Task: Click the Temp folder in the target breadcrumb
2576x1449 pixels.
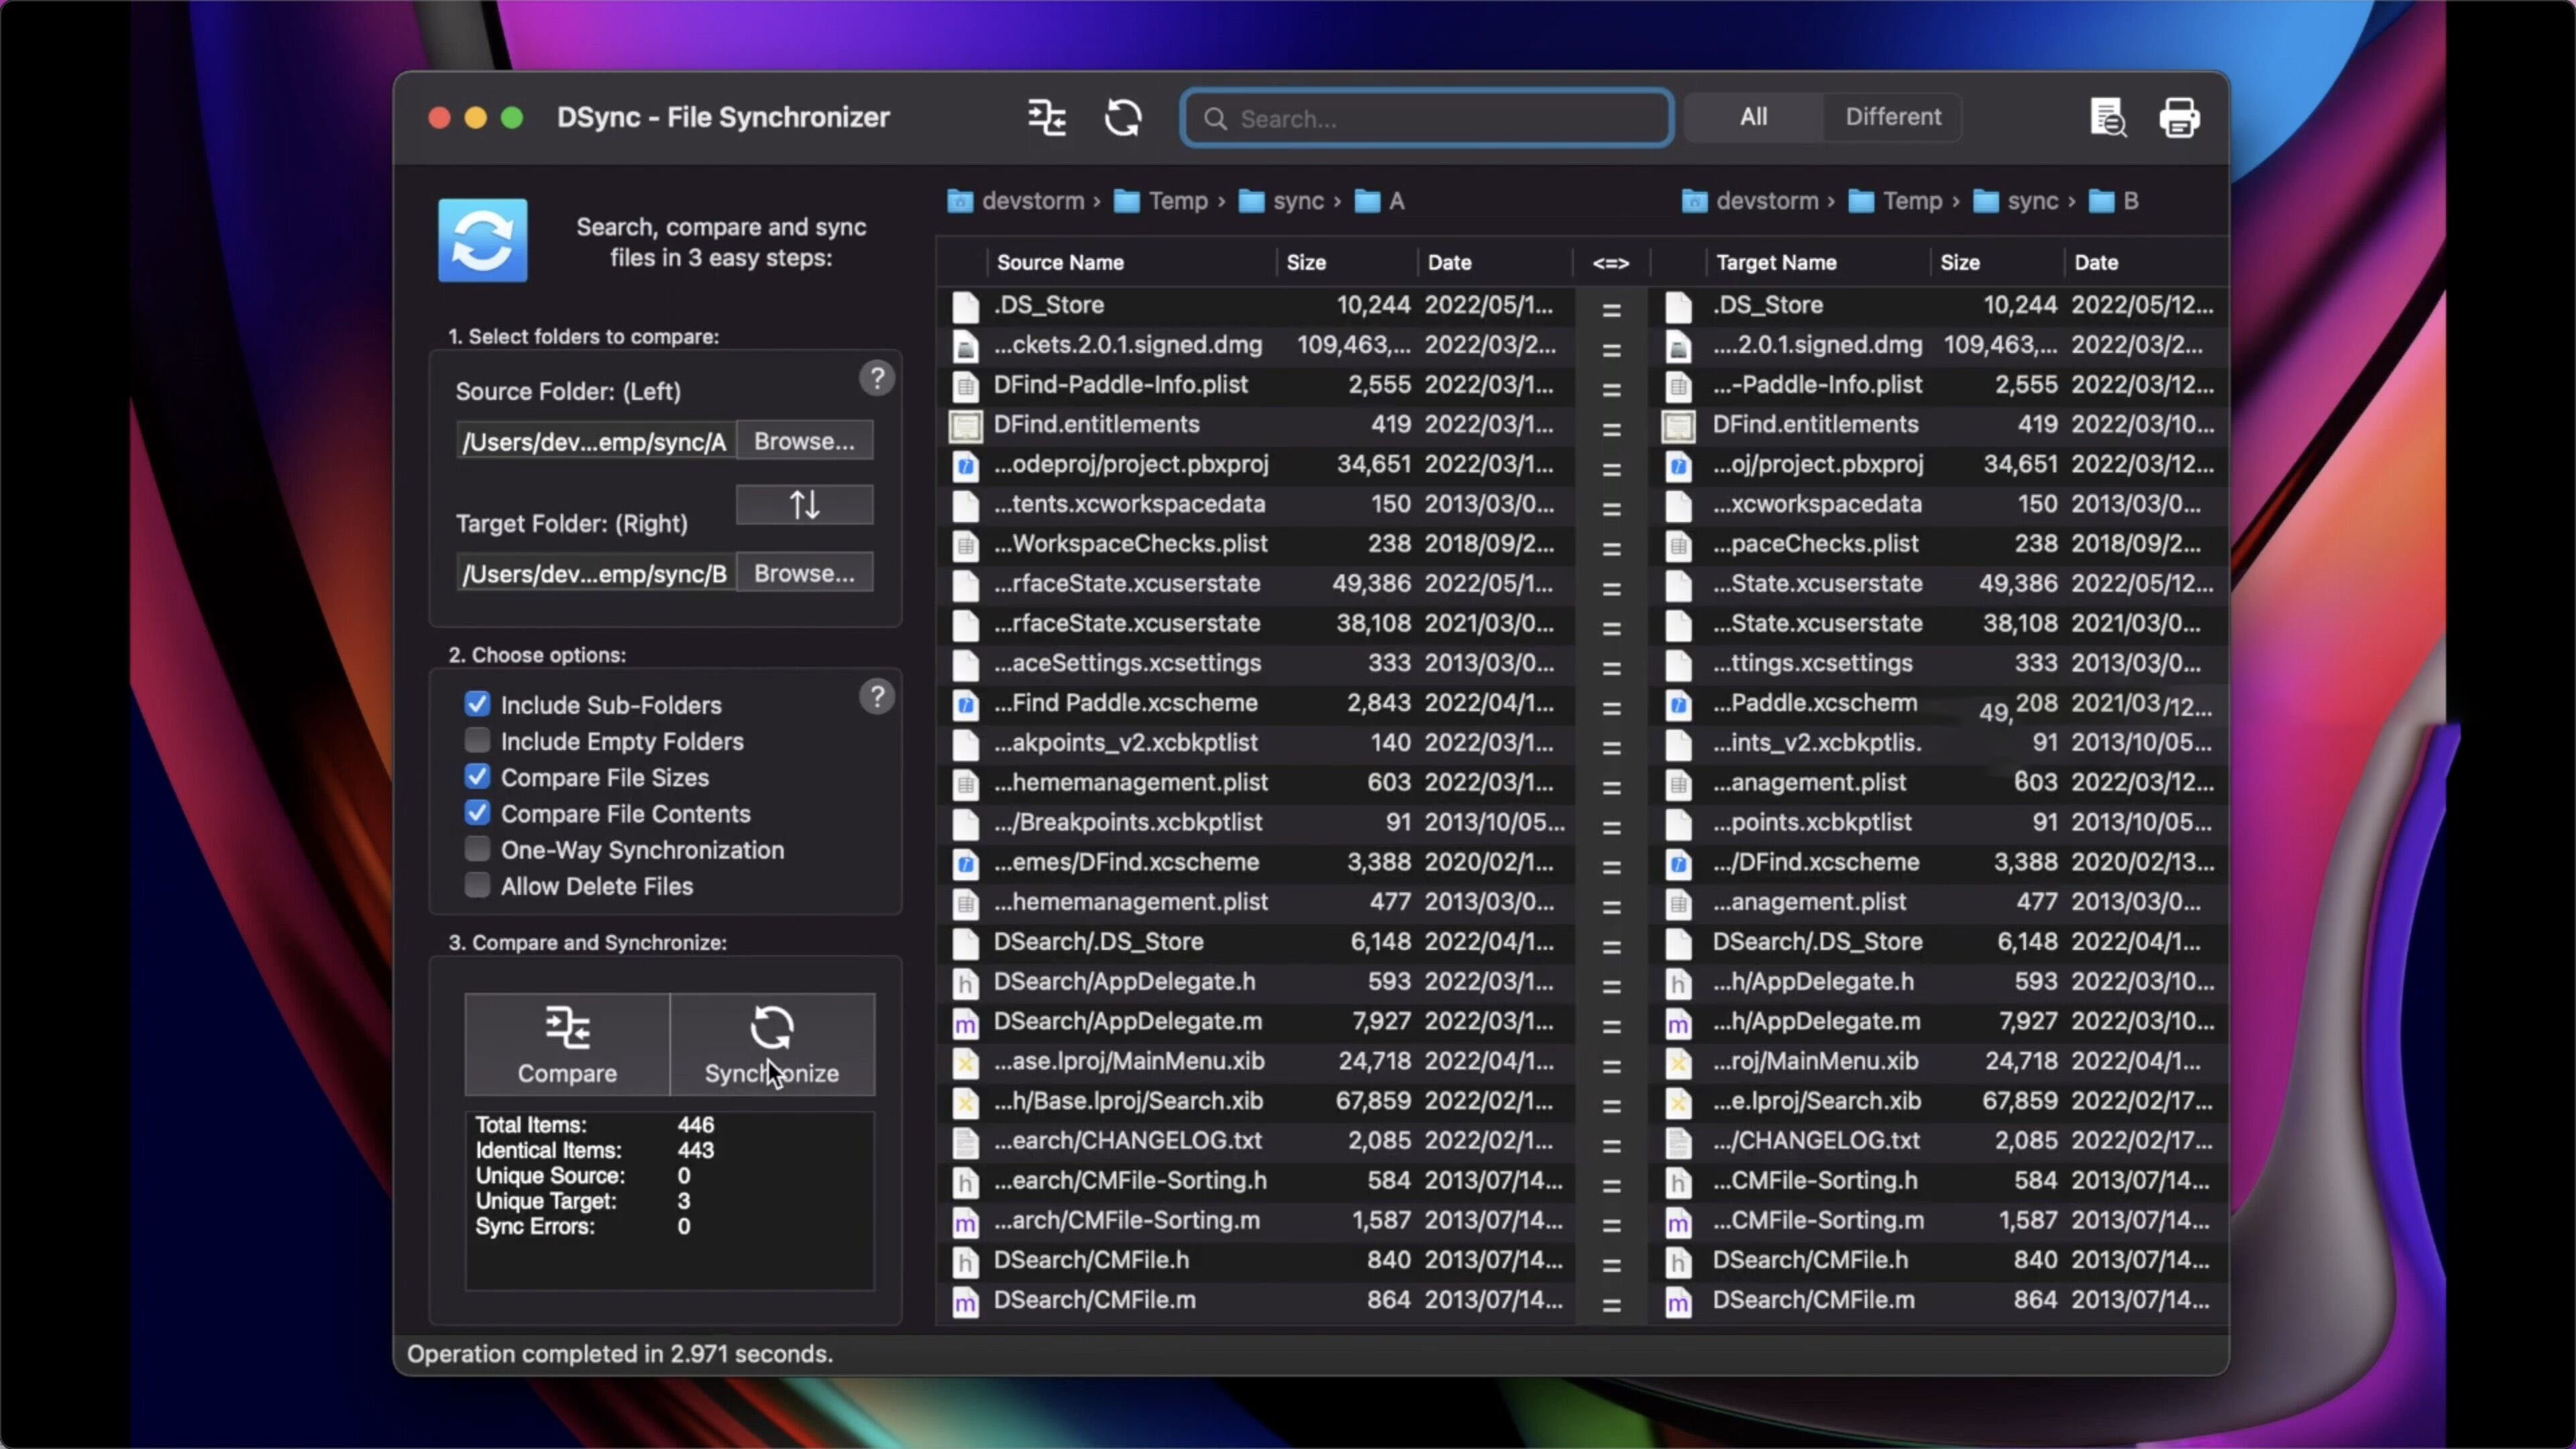Action: coord(1895,202)
